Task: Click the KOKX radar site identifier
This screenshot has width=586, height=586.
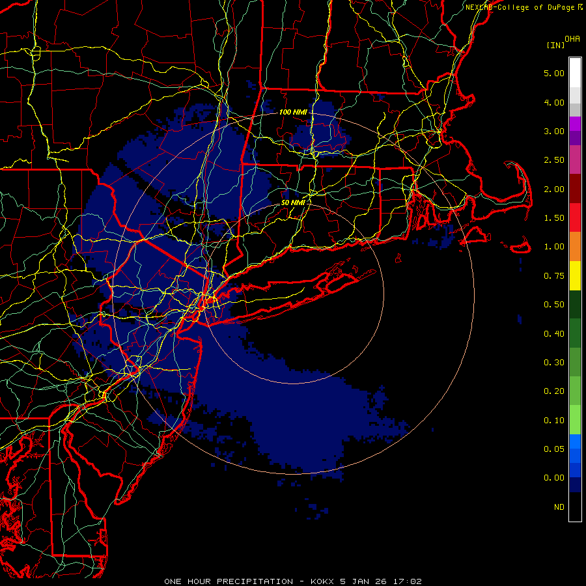Action: 322,581
